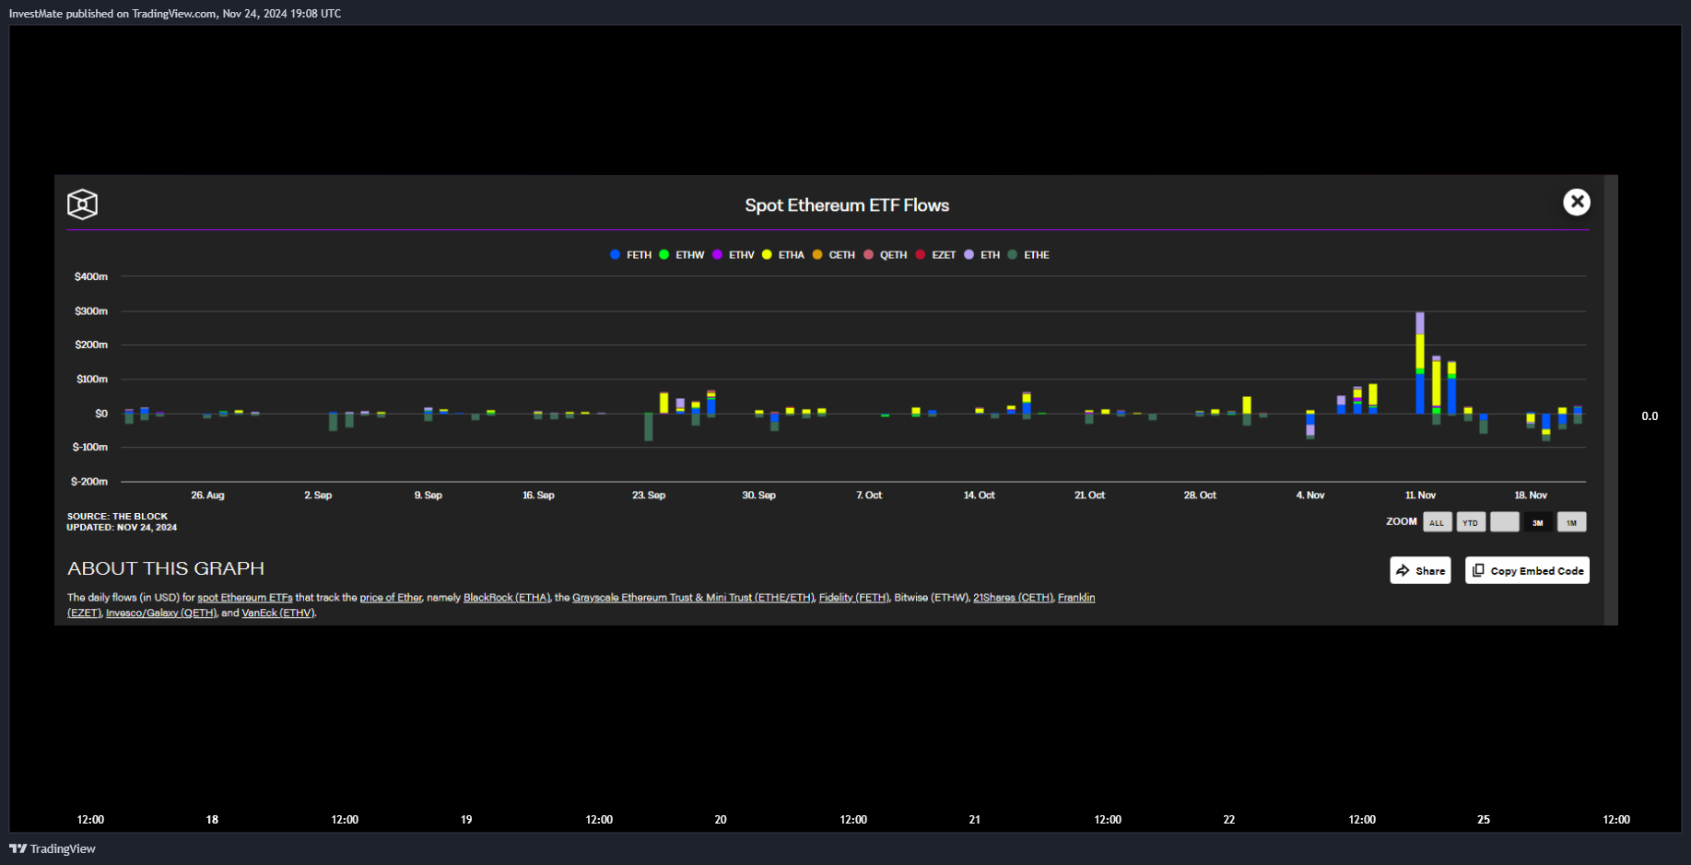The height and width of the screenshot is (865, 1691).
Task: Hide the ETHV series via legend
Action: click(734, 255)
